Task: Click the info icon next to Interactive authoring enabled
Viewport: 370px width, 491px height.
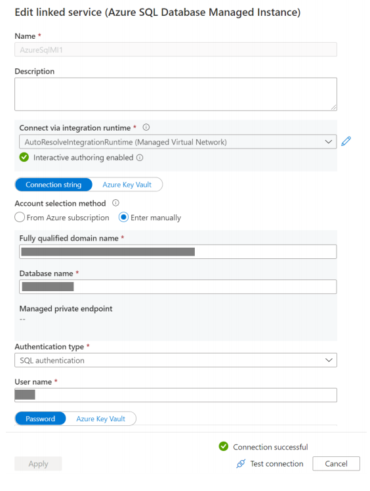Action: 140,158
